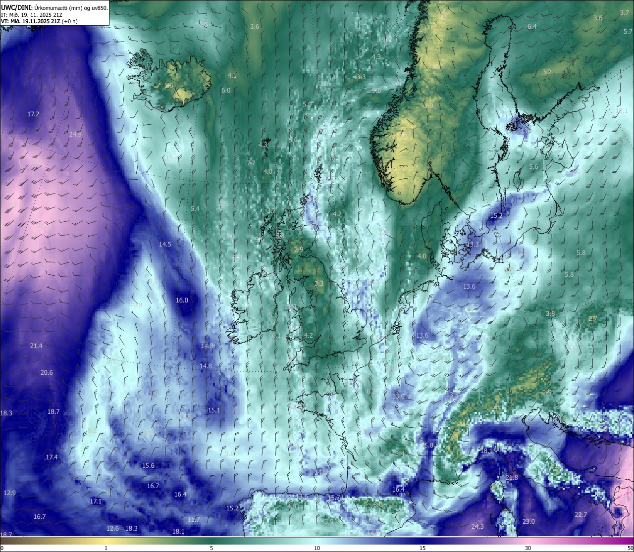Click the 16.0 value label
Screen dimensions: 634x552
pyautogui.click(x=182, y=300)
